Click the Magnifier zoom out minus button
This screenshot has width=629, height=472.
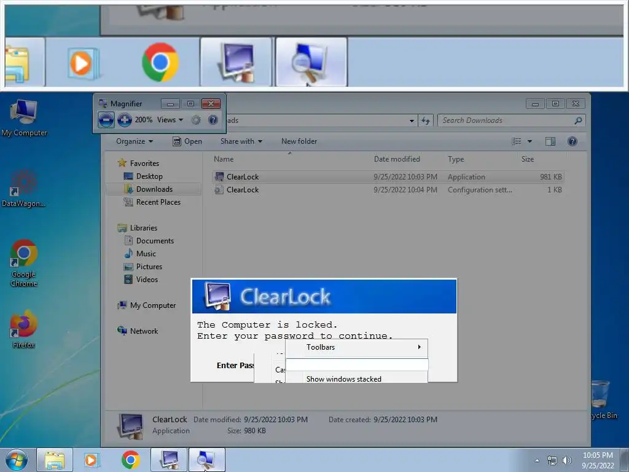tap(106, 120)
